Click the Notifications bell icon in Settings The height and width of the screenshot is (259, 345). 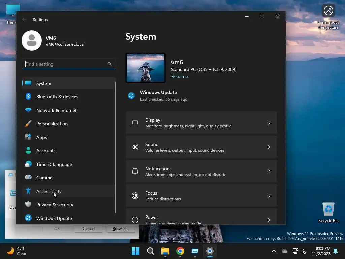(135, 171)
